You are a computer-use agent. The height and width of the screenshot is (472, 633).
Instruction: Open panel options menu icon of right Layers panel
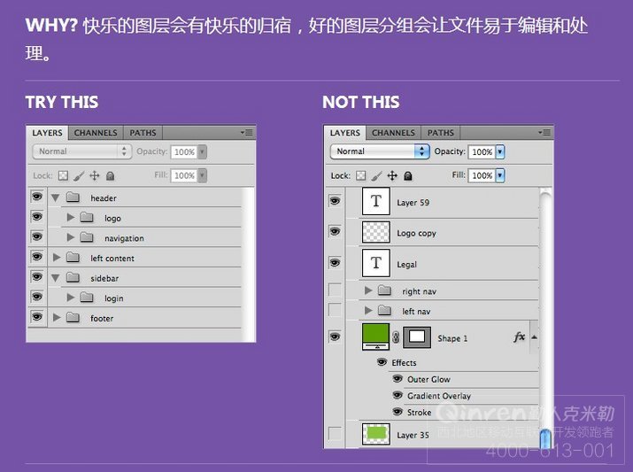(x=544, y=133)
